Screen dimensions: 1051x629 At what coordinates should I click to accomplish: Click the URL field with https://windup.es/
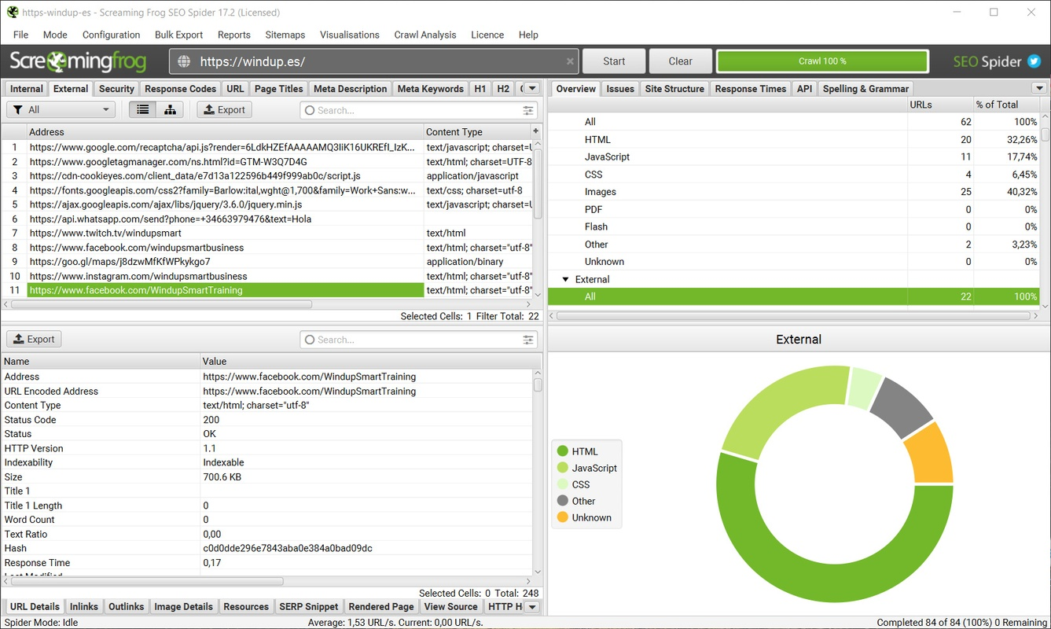(373, 61)
